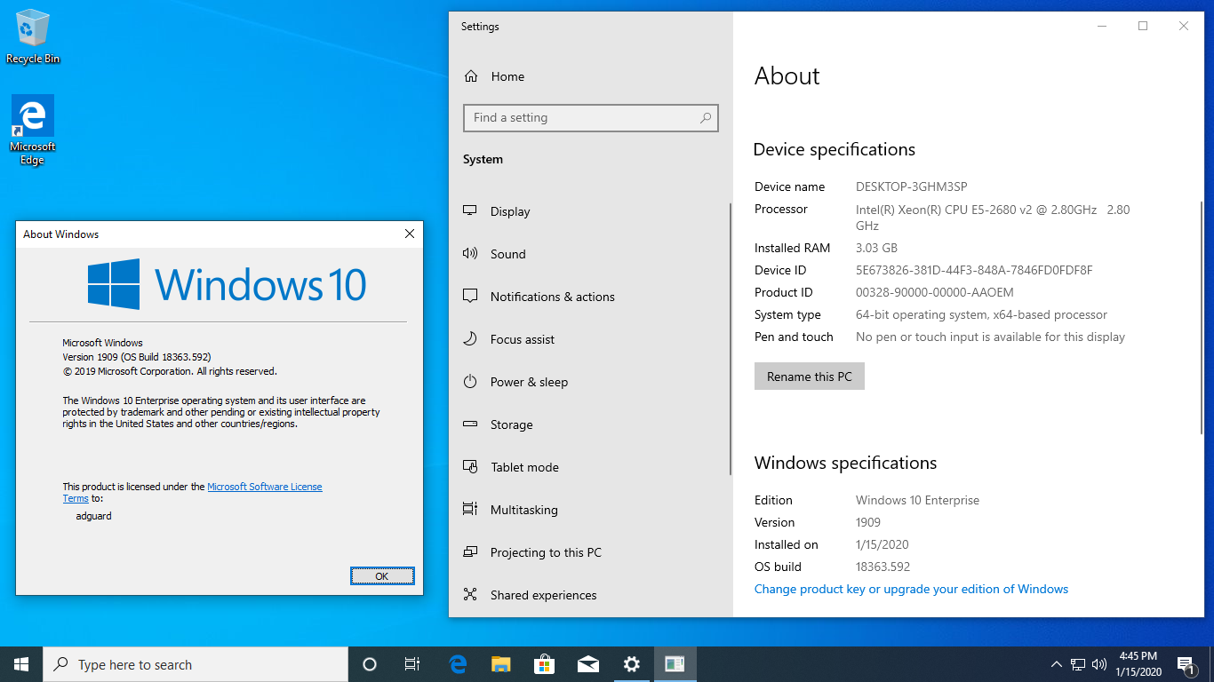Open File Explorer from the taskbar

501,664
